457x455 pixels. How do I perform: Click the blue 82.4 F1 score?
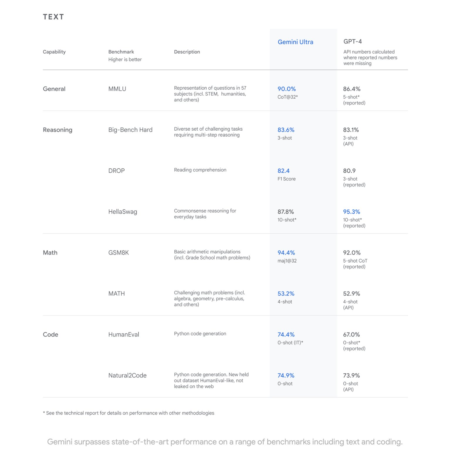[283, 171]
